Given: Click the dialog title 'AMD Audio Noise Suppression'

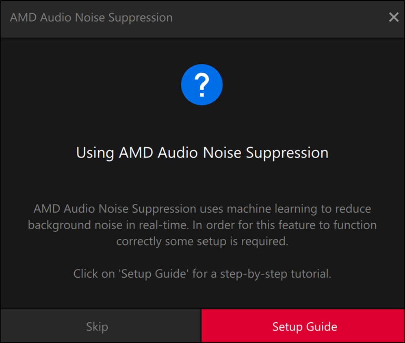Looking at the screenshot, I should point(91,17).
